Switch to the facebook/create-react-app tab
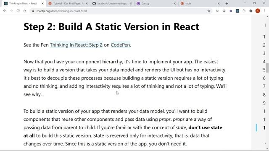 point(112,3)
